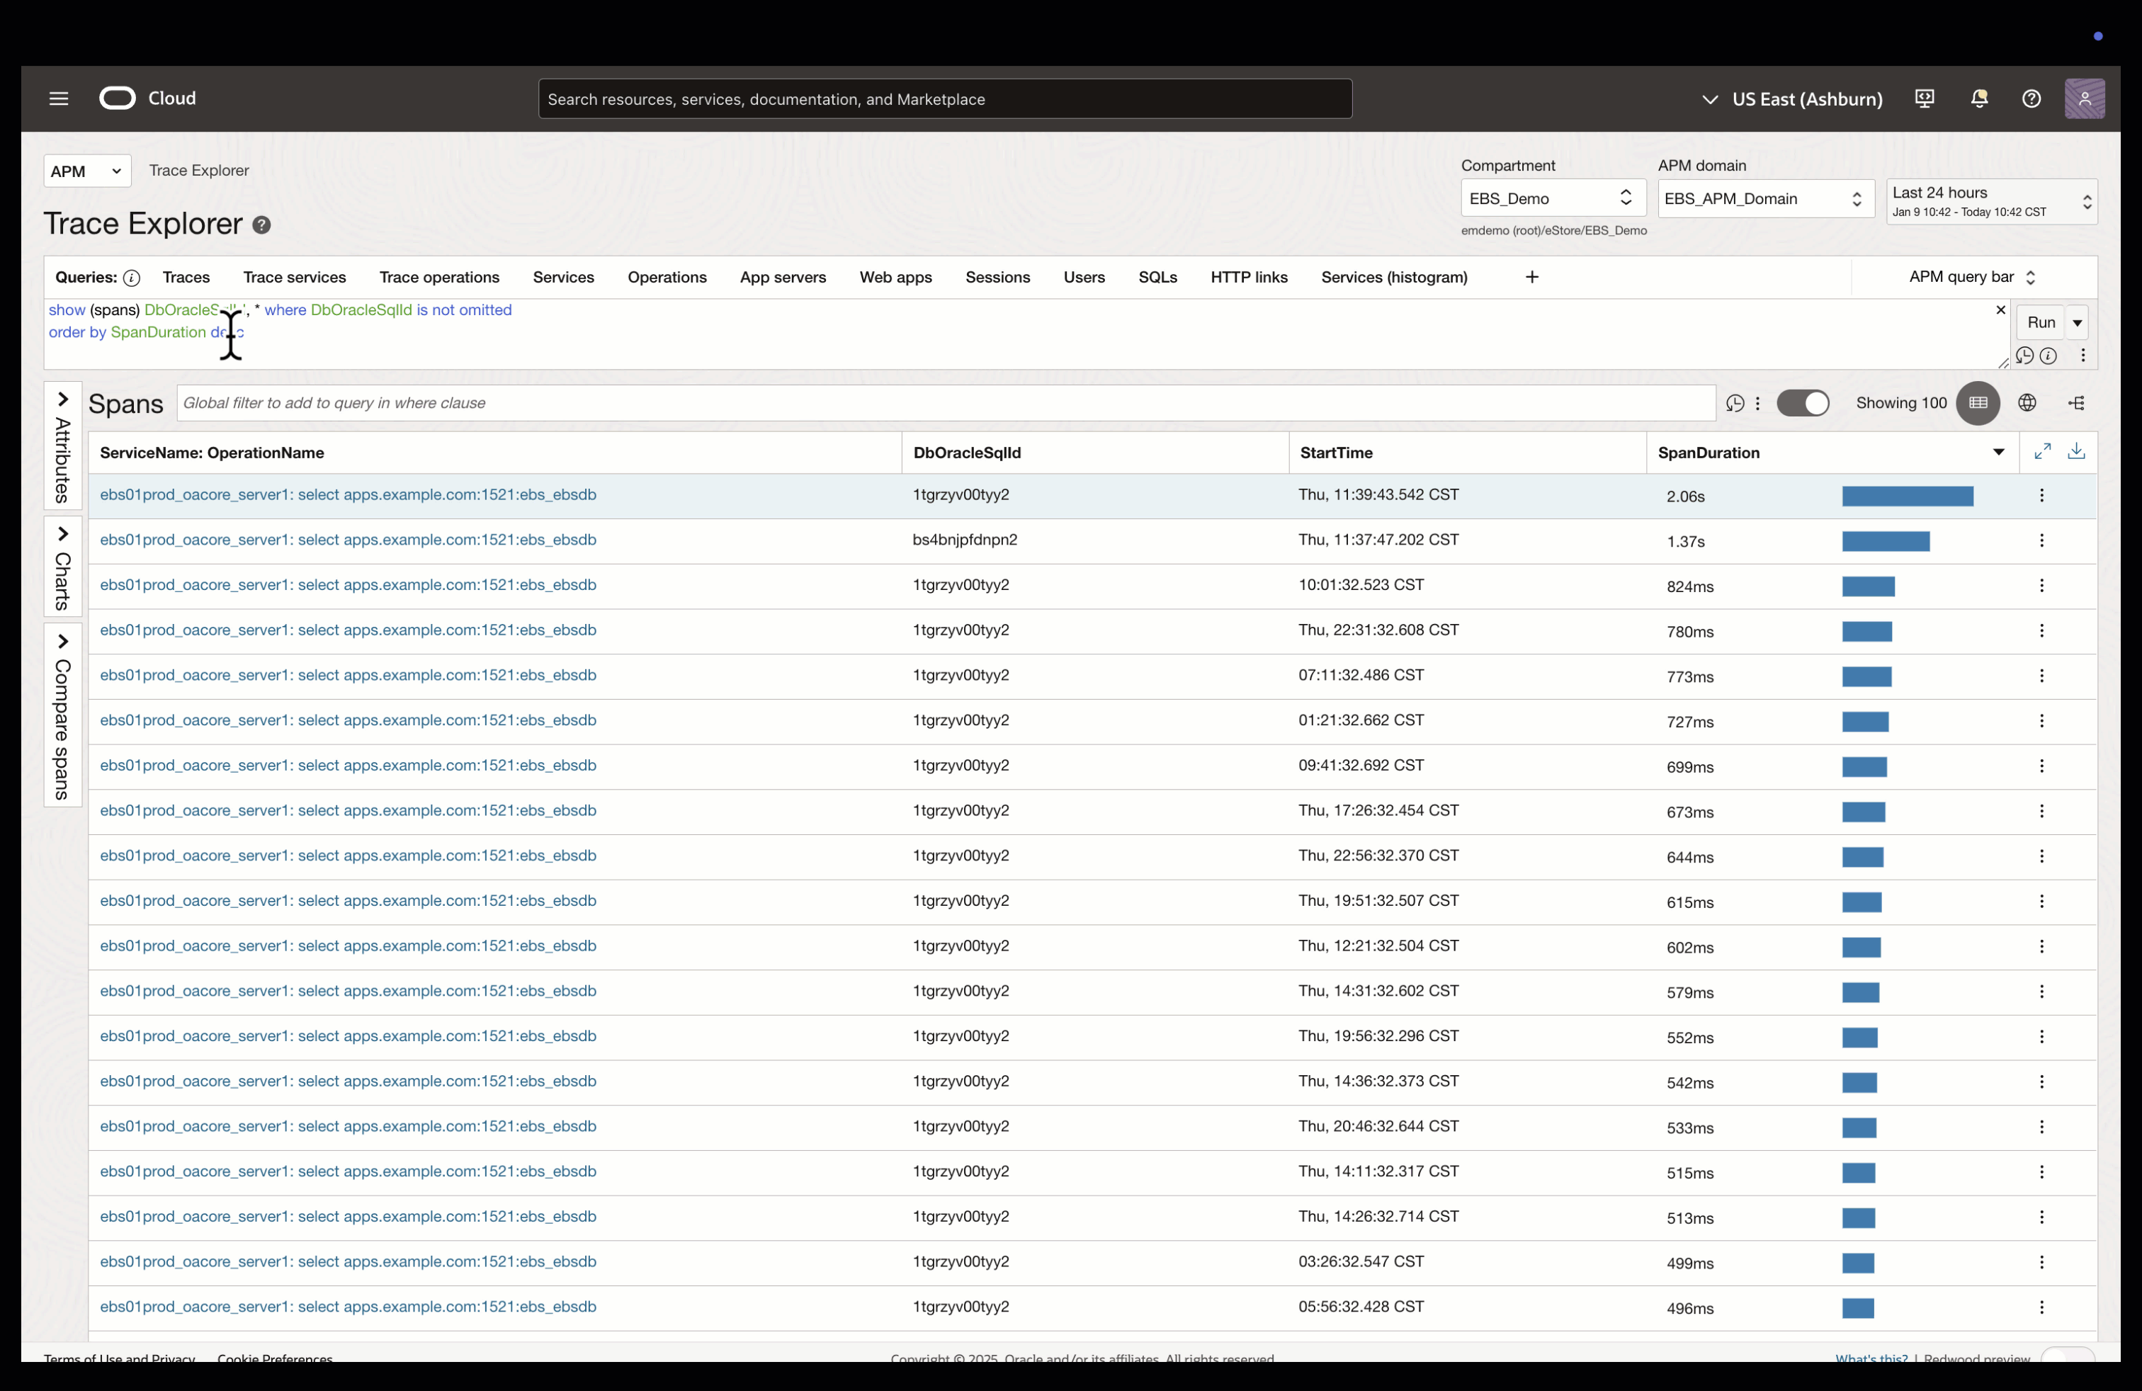
Task: Open the hamburger navigation menu
Action: coord(59,99)
